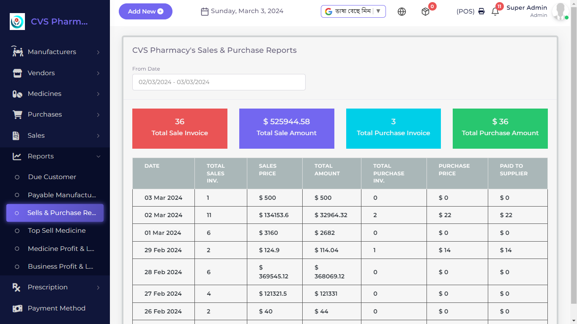The height and width of the screenshot is (324, 577).
Task: Click the POS printer icon
Action: 481,11
